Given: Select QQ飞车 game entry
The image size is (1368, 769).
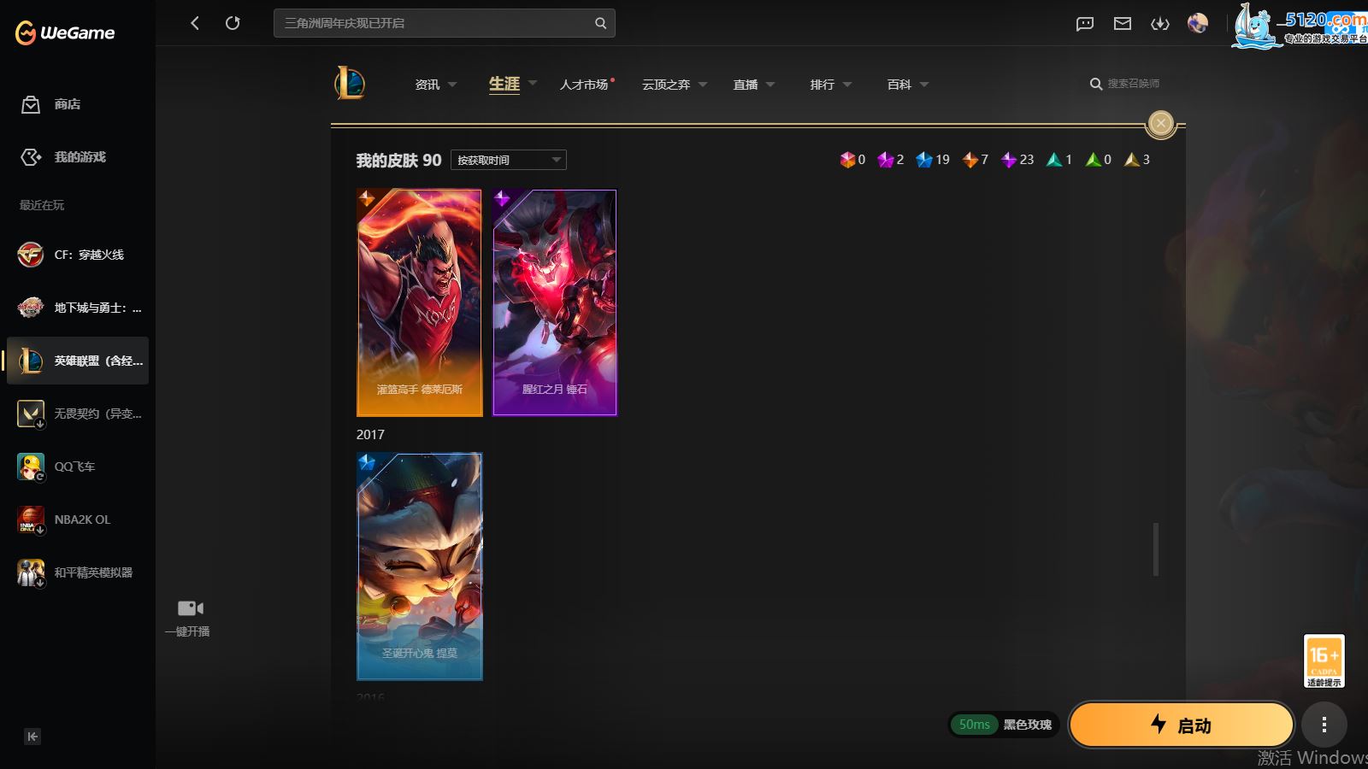Looking at the screenshot, I should pyautogui.click(x=78, y=467).
